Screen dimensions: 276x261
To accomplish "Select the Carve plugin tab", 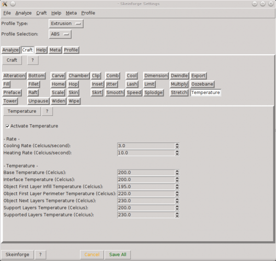I will [x=58, y=76].
